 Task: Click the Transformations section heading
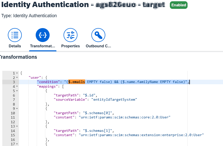18,57
